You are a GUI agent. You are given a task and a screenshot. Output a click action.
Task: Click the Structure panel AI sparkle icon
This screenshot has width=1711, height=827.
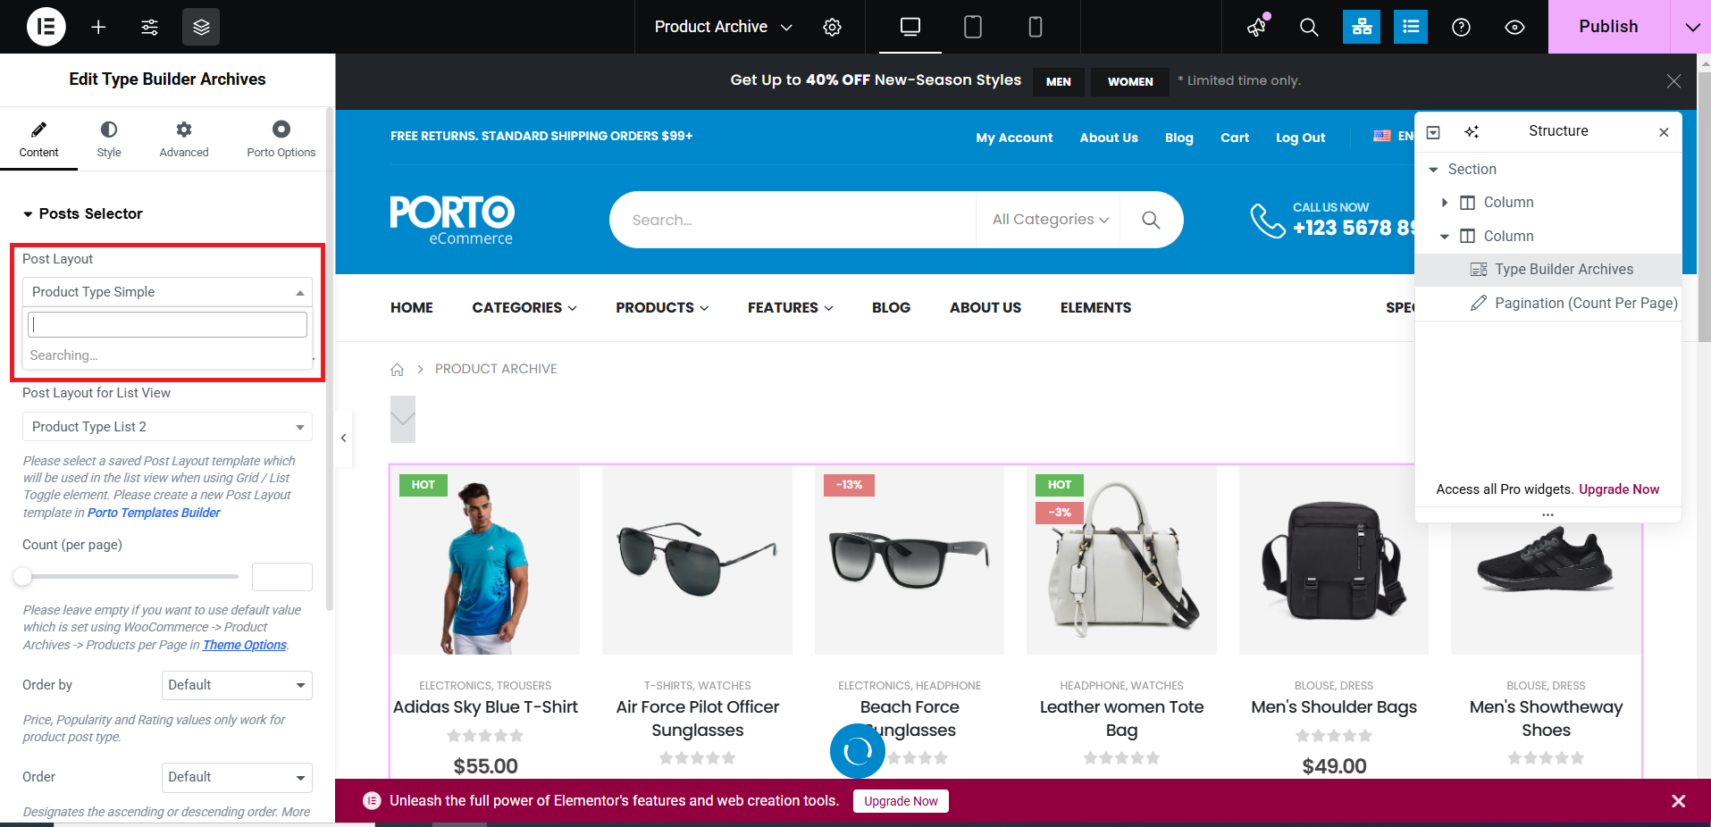pos(1472,132)
